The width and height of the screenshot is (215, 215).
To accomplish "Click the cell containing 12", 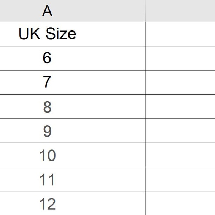I will point(47,204).
